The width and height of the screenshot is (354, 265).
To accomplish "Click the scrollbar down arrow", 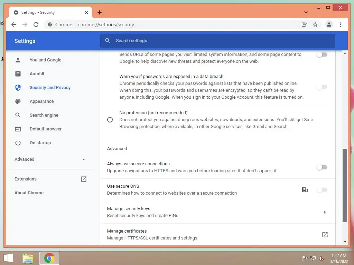I will 345,242.
